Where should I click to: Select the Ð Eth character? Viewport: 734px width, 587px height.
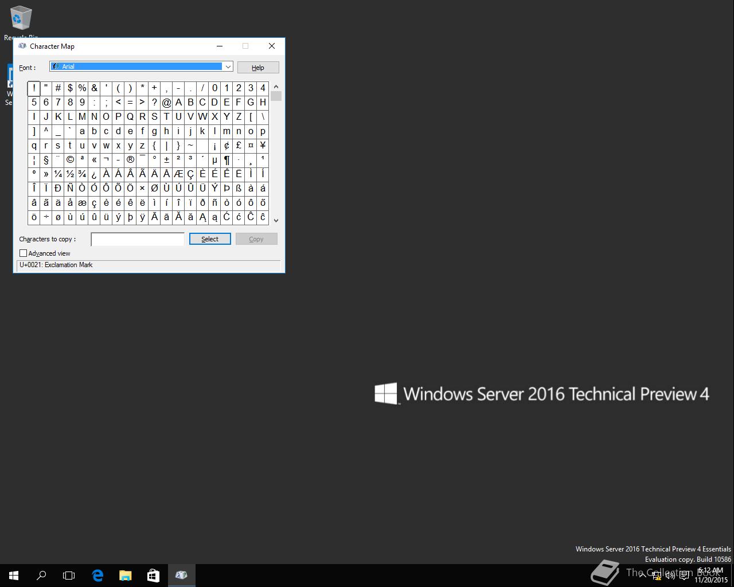point(58,188)
